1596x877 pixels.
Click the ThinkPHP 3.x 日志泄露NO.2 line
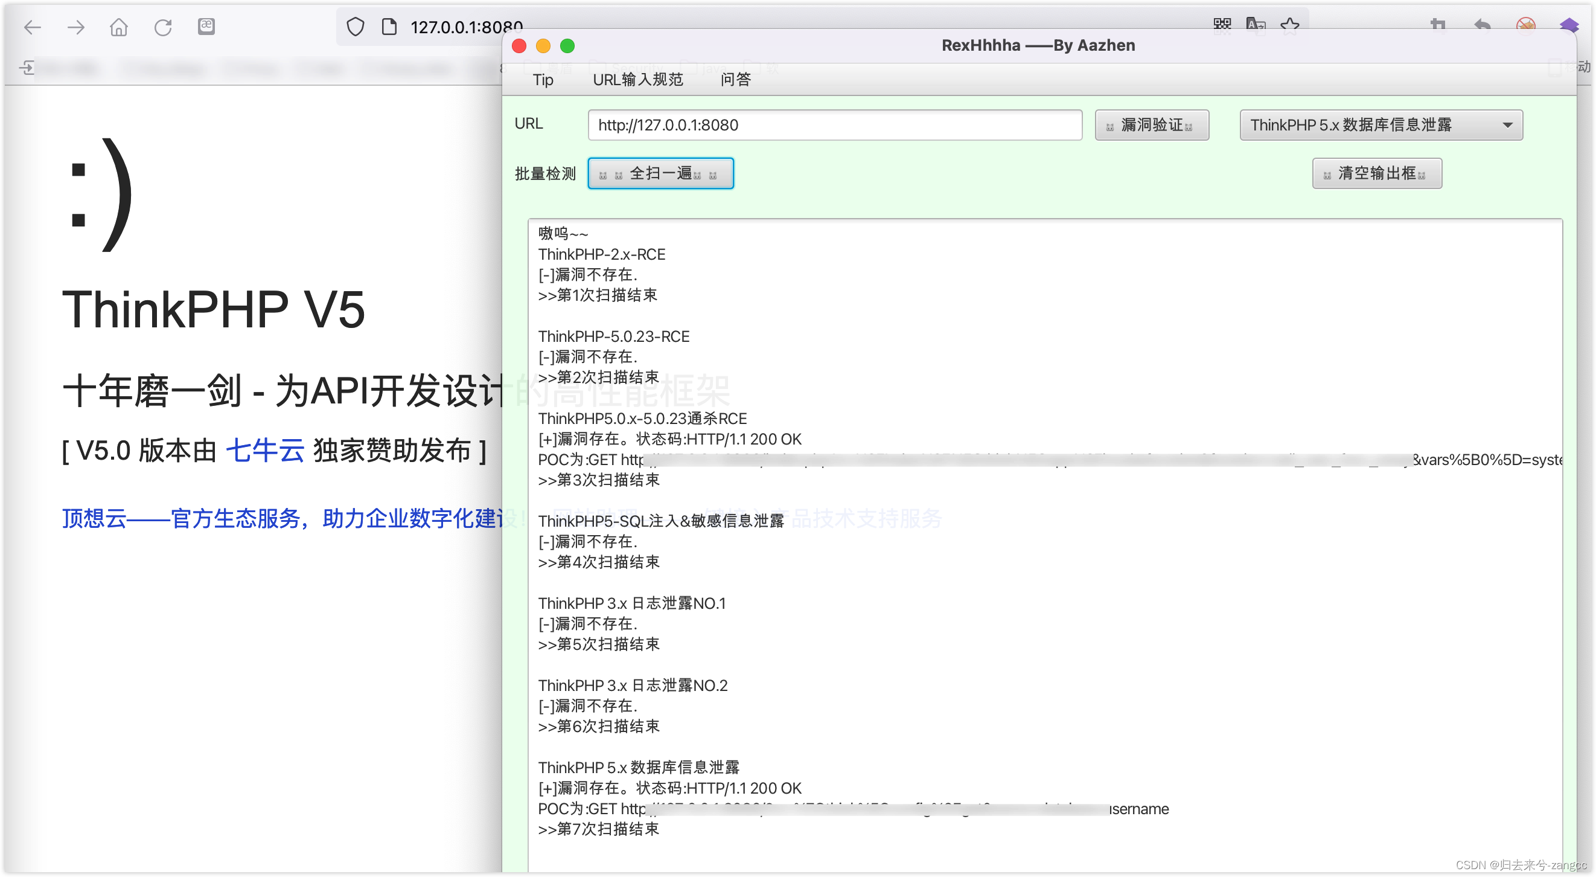coord(633,686)
